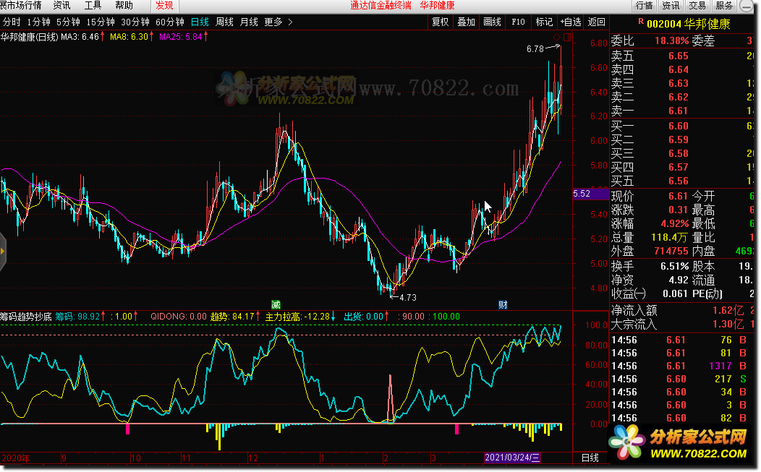Click the 买一 6.60 order book row
Viewport: 761px width, 472px height.
(682, 126)
